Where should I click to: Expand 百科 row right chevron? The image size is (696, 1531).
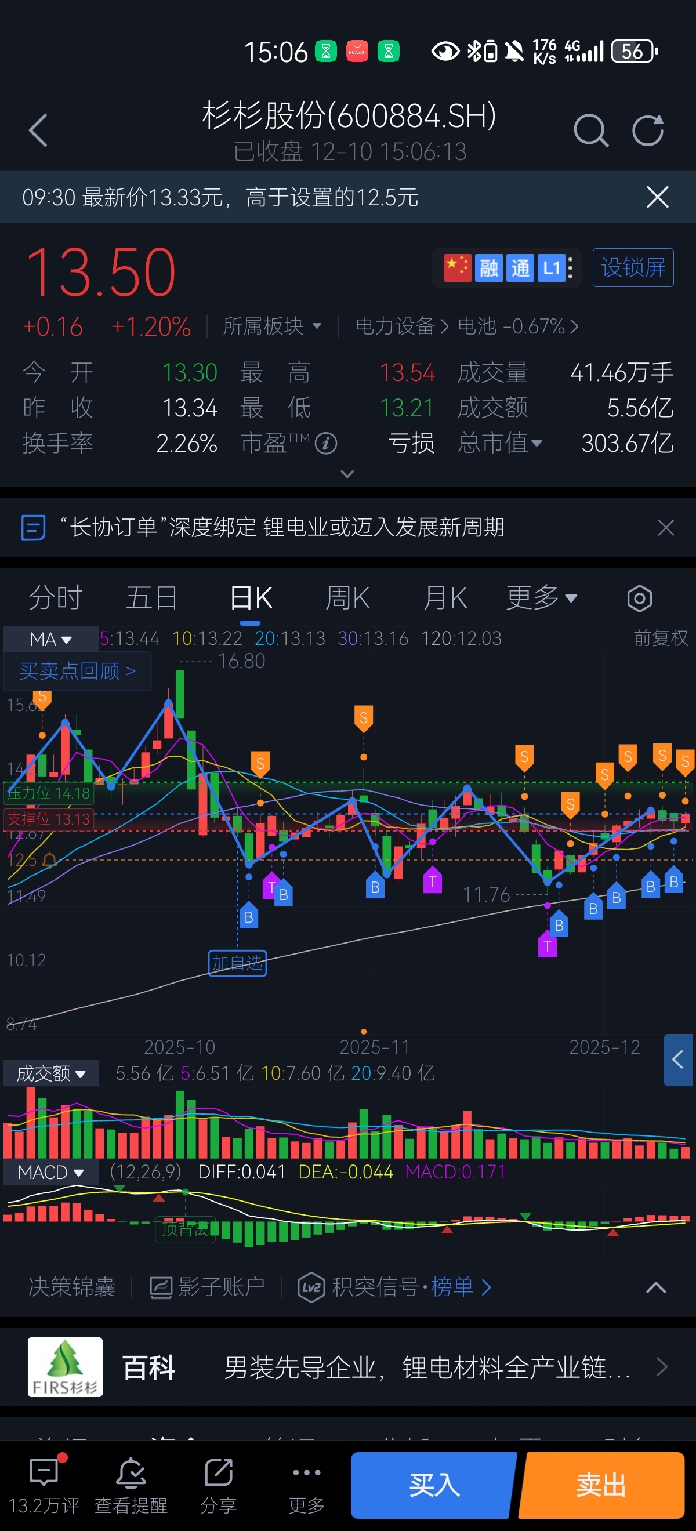pos(662,1367)
